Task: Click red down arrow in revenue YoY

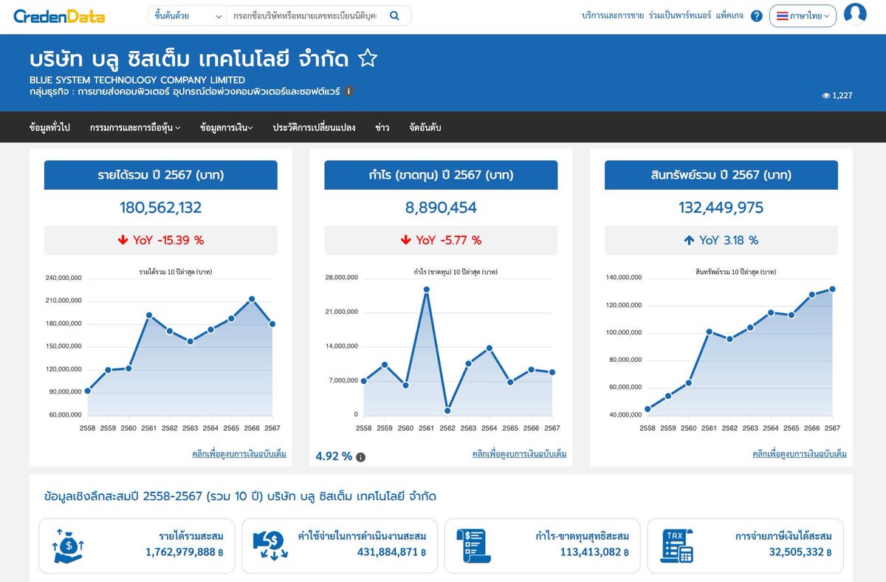Action: [123, 240]
